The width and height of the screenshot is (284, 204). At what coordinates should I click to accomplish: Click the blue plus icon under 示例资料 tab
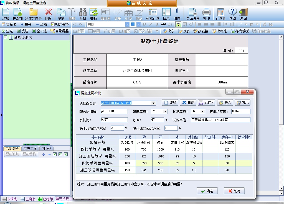click(44, 154)
